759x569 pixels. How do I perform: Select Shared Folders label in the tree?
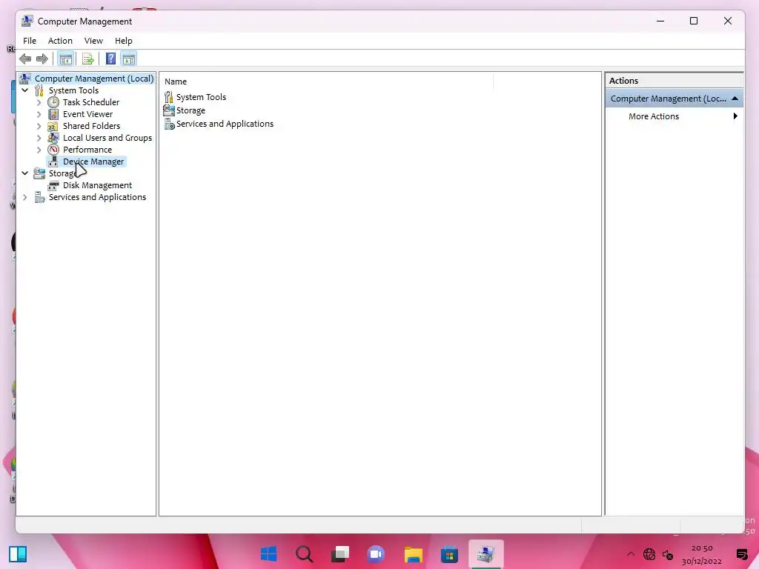point(91,126)
